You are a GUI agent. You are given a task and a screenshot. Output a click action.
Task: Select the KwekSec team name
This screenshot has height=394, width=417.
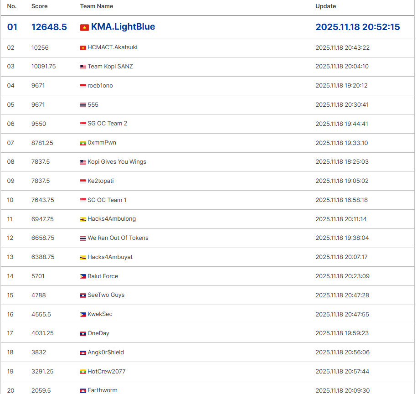pos(100,314)
